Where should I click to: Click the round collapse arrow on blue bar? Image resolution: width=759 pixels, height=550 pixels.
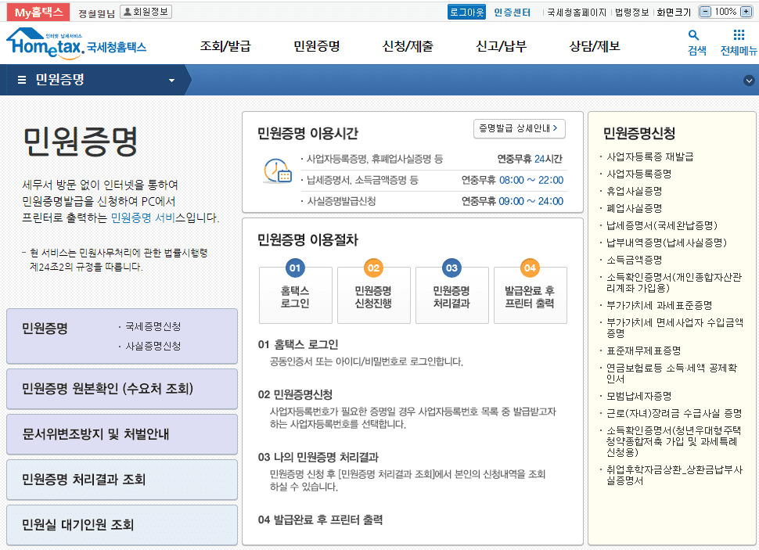(x=749, y=81)
